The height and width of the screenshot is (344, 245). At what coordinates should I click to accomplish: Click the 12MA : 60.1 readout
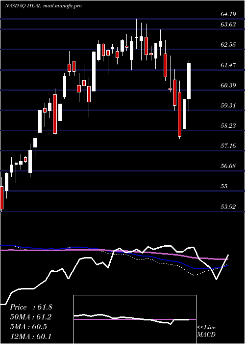click(31, 337)
